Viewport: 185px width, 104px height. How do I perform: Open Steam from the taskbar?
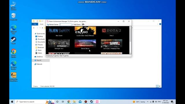pyautogui.click(x=91, y=102)
